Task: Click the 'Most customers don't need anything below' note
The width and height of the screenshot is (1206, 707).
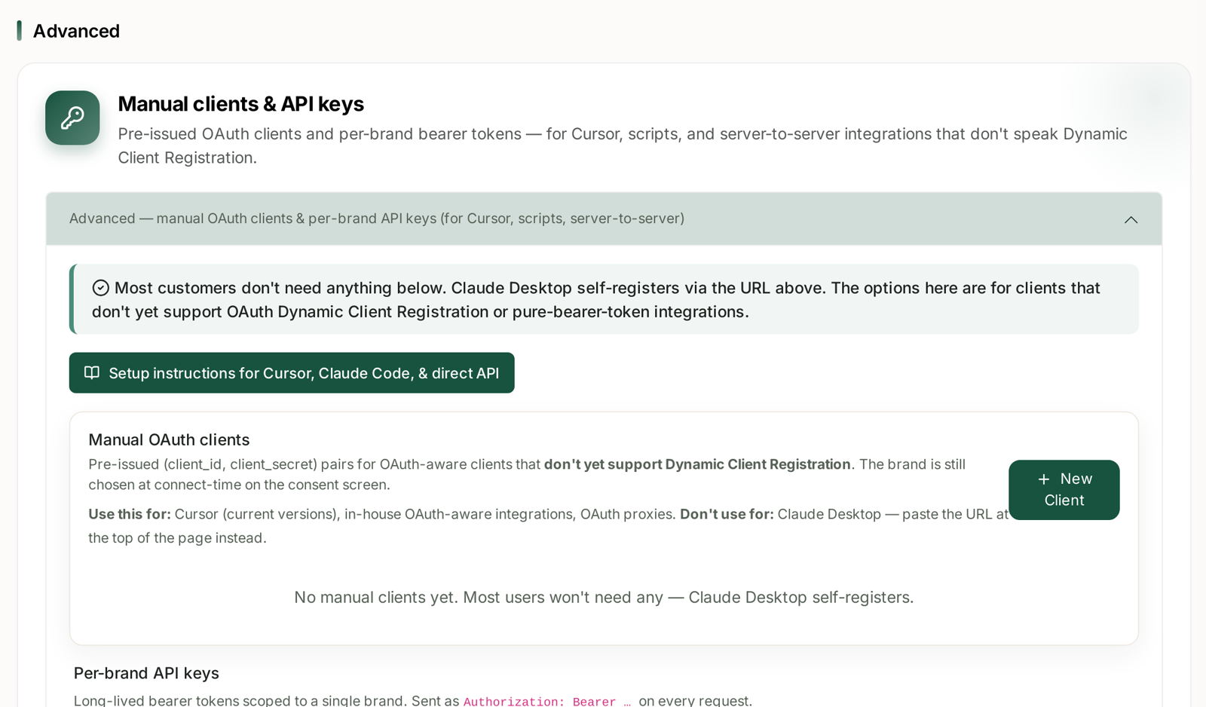Action: 595,299
